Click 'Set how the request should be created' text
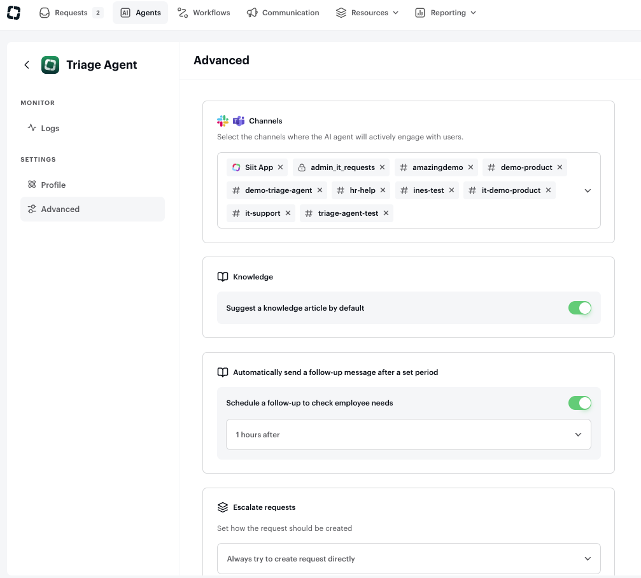The height and width of the screenshot is (578, 641). (285, 528)
